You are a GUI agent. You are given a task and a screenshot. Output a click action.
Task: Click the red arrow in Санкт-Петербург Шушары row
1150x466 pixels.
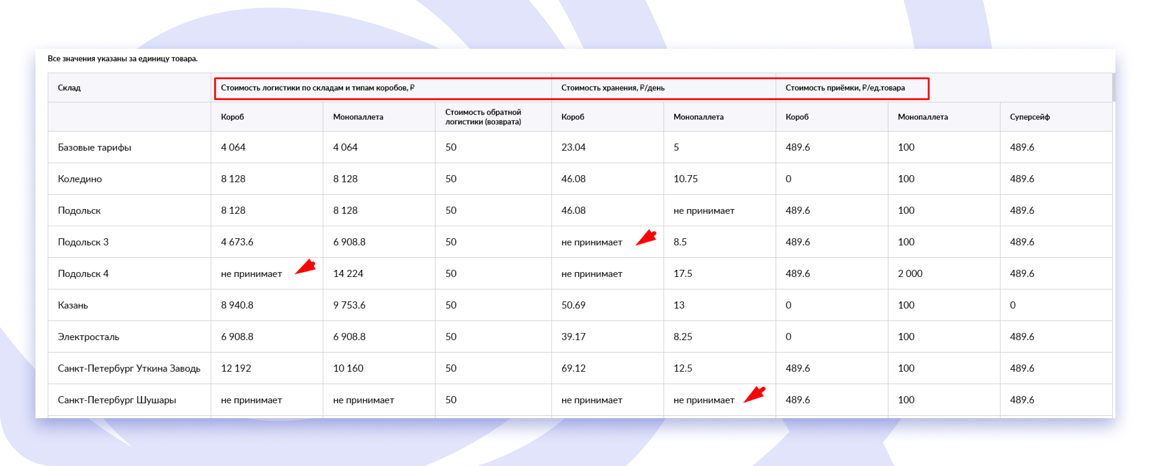click(x=754, y=395)
